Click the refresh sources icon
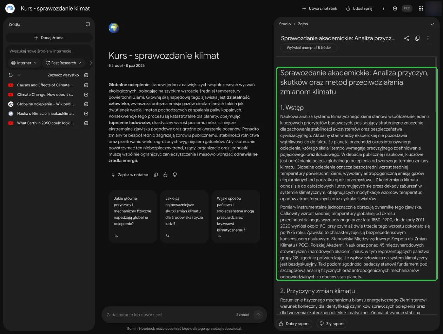This screenshot has height=334, width=443. (11, 75)
